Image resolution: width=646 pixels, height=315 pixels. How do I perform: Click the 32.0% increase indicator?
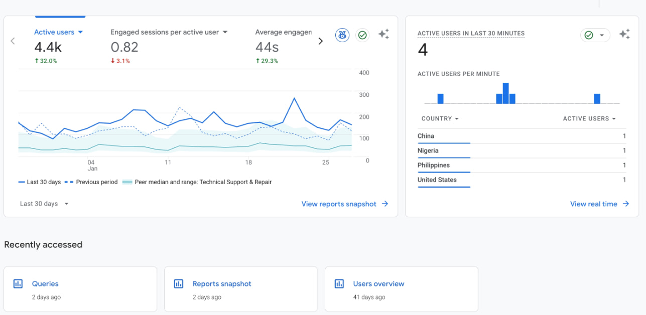46,61
